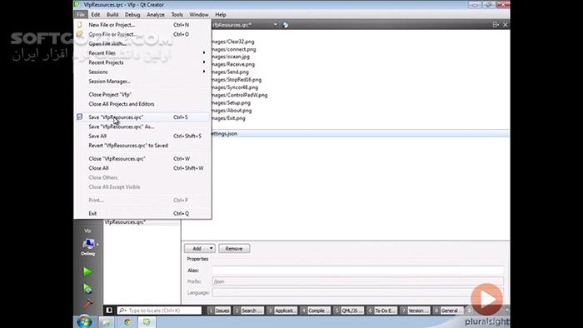Click the green Run button
The height and width of the screenshot is (328, 583).
87,272
